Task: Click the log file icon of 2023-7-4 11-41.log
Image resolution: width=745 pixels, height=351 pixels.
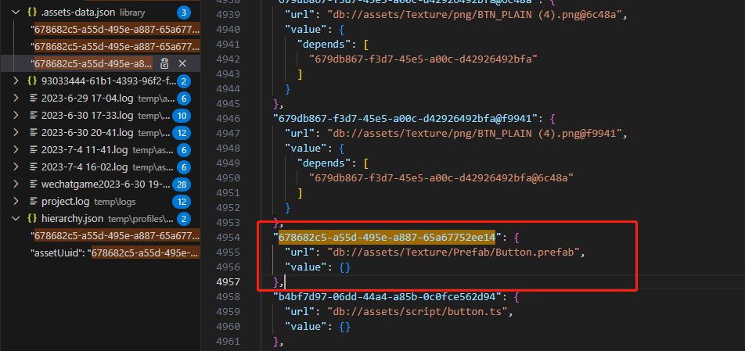Action: pos(33,150)
